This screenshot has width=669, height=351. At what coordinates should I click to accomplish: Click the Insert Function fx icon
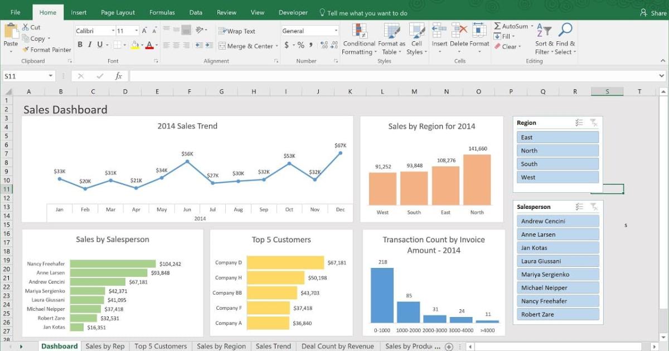click(118, 76)
